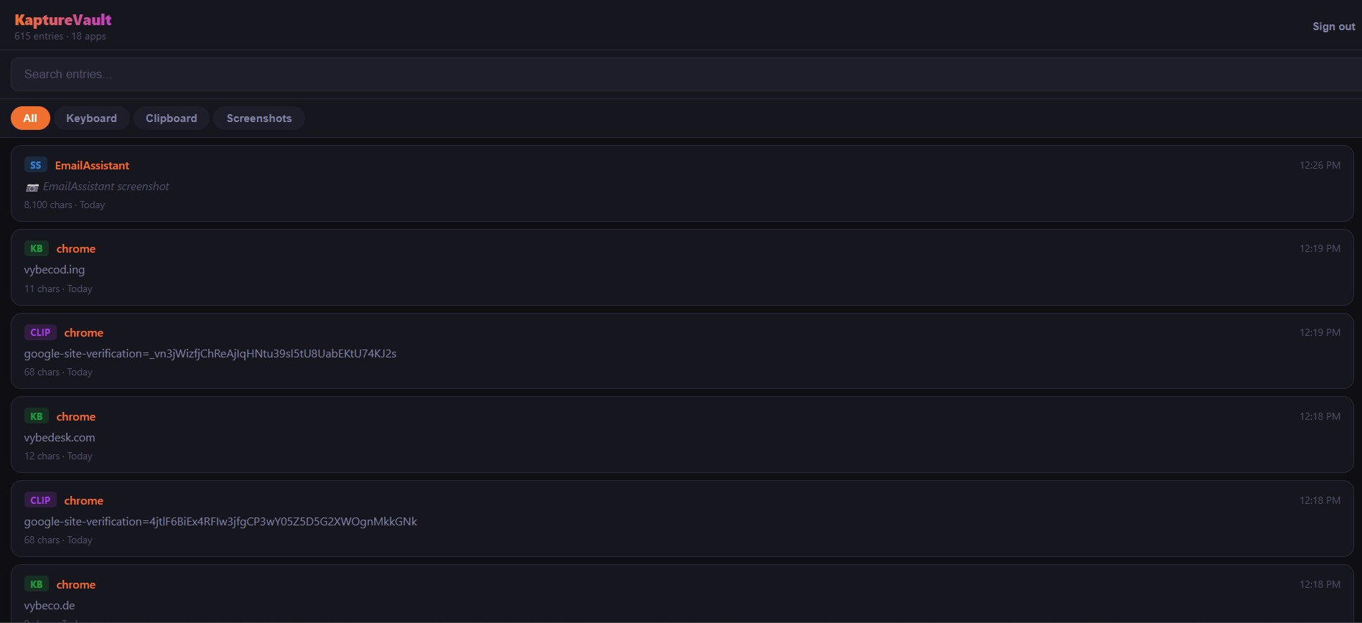The image size is (1362, 623).
Task: Open the vybecod.ing keyboard entry
Action: 682,267
